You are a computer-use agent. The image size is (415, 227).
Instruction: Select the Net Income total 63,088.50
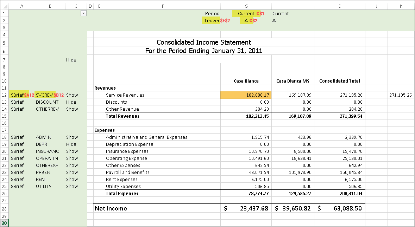pos(347,208)
